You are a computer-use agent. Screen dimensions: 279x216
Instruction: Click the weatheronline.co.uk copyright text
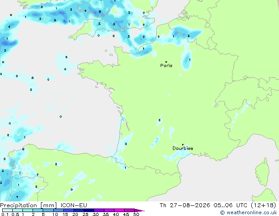tap(249, 212)
